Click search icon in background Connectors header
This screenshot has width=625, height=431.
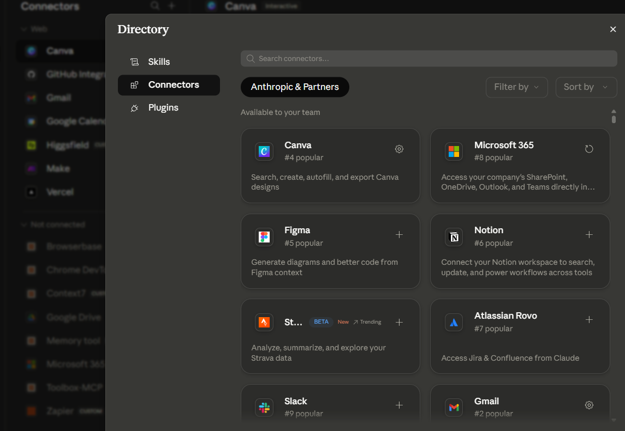click(x=155, y=5)
